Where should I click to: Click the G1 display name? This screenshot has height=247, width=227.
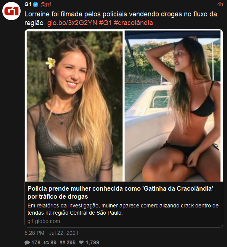28,5
